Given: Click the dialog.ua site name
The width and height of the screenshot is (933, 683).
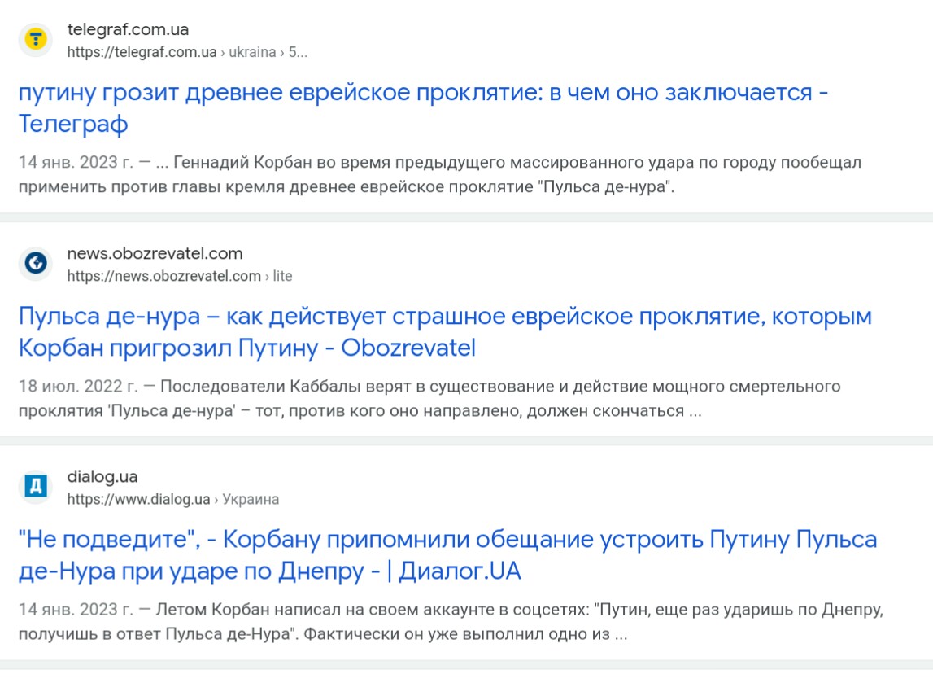Looking at the screenshot, I should pos(102,476).
